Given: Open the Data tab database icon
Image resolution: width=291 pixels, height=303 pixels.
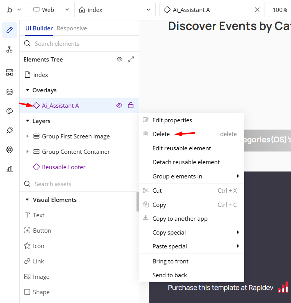Looking at the screenshot, I should pos(10,92).
